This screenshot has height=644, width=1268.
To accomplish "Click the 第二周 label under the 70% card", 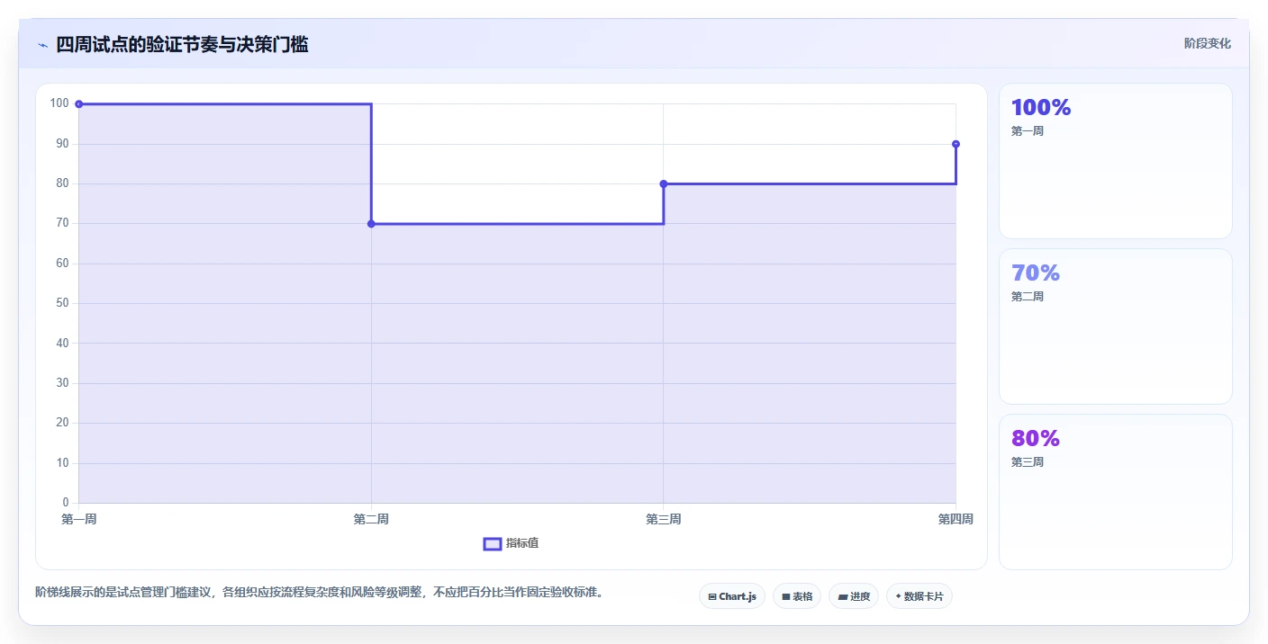I will click(1028, 297).
